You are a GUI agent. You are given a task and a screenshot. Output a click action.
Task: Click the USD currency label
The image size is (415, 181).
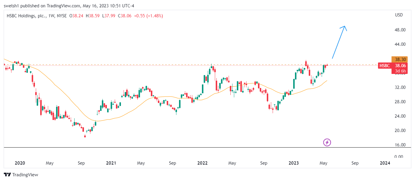point(399,15)
